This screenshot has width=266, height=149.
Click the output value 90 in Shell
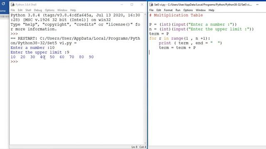click(x=91, y=57)
